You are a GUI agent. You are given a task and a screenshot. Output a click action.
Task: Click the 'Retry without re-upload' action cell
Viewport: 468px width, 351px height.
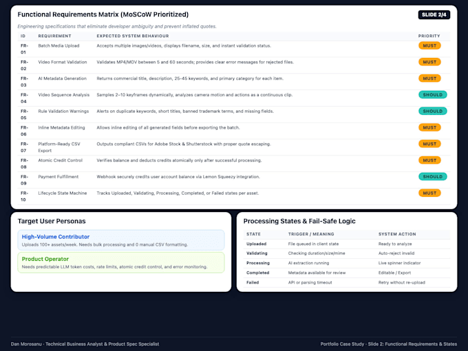pos(402,282)
